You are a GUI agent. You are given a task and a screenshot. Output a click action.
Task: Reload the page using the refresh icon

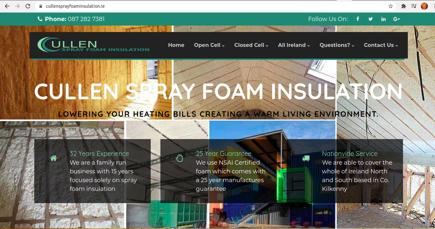(28, 6)
